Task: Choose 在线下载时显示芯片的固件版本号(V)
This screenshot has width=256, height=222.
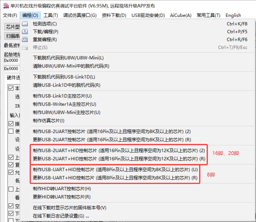Action: (x=137, y=208)
